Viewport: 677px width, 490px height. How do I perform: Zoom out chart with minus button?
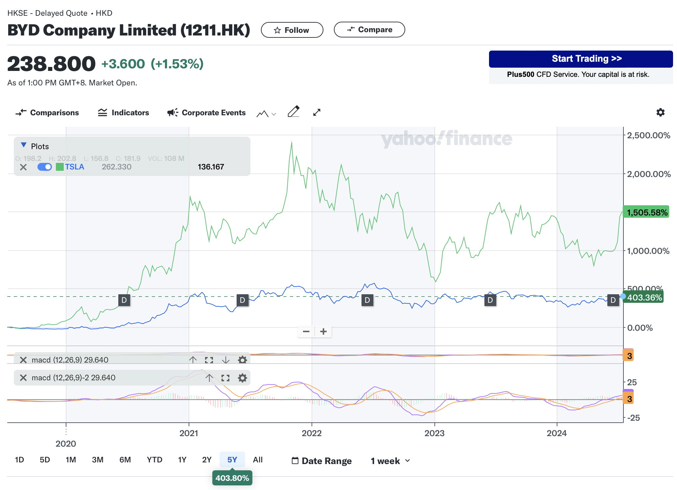coord(306,331)
